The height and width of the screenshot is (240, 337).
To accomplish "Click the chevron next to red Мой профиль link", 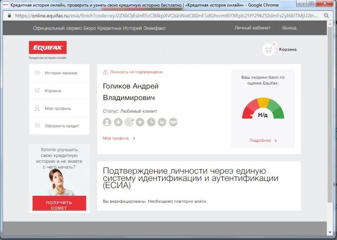I will 134,138.
